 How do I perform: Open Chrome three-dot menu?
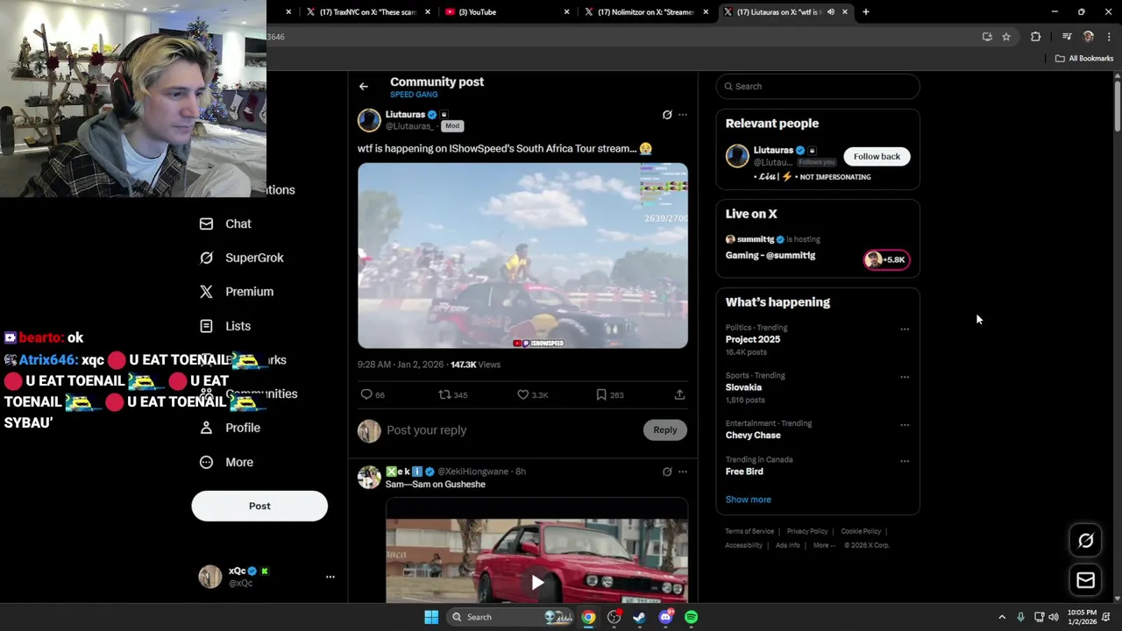(1109, 37)
